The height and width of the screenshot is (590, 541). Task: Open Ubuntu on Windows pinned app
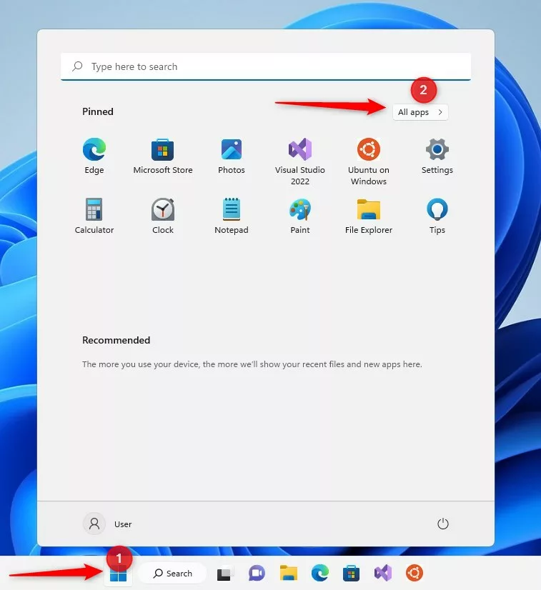(369, 161)
